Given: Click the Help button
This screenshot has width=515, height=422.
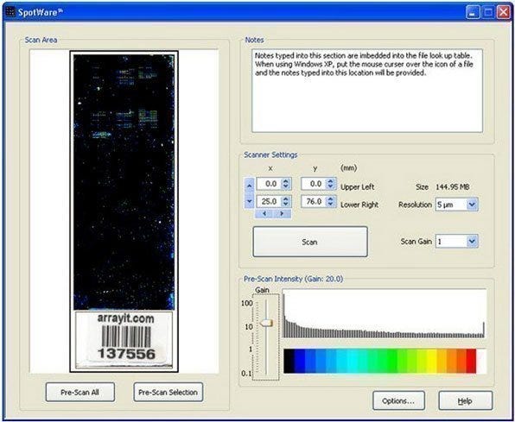Looking at the screenshot, I should 466,400.
